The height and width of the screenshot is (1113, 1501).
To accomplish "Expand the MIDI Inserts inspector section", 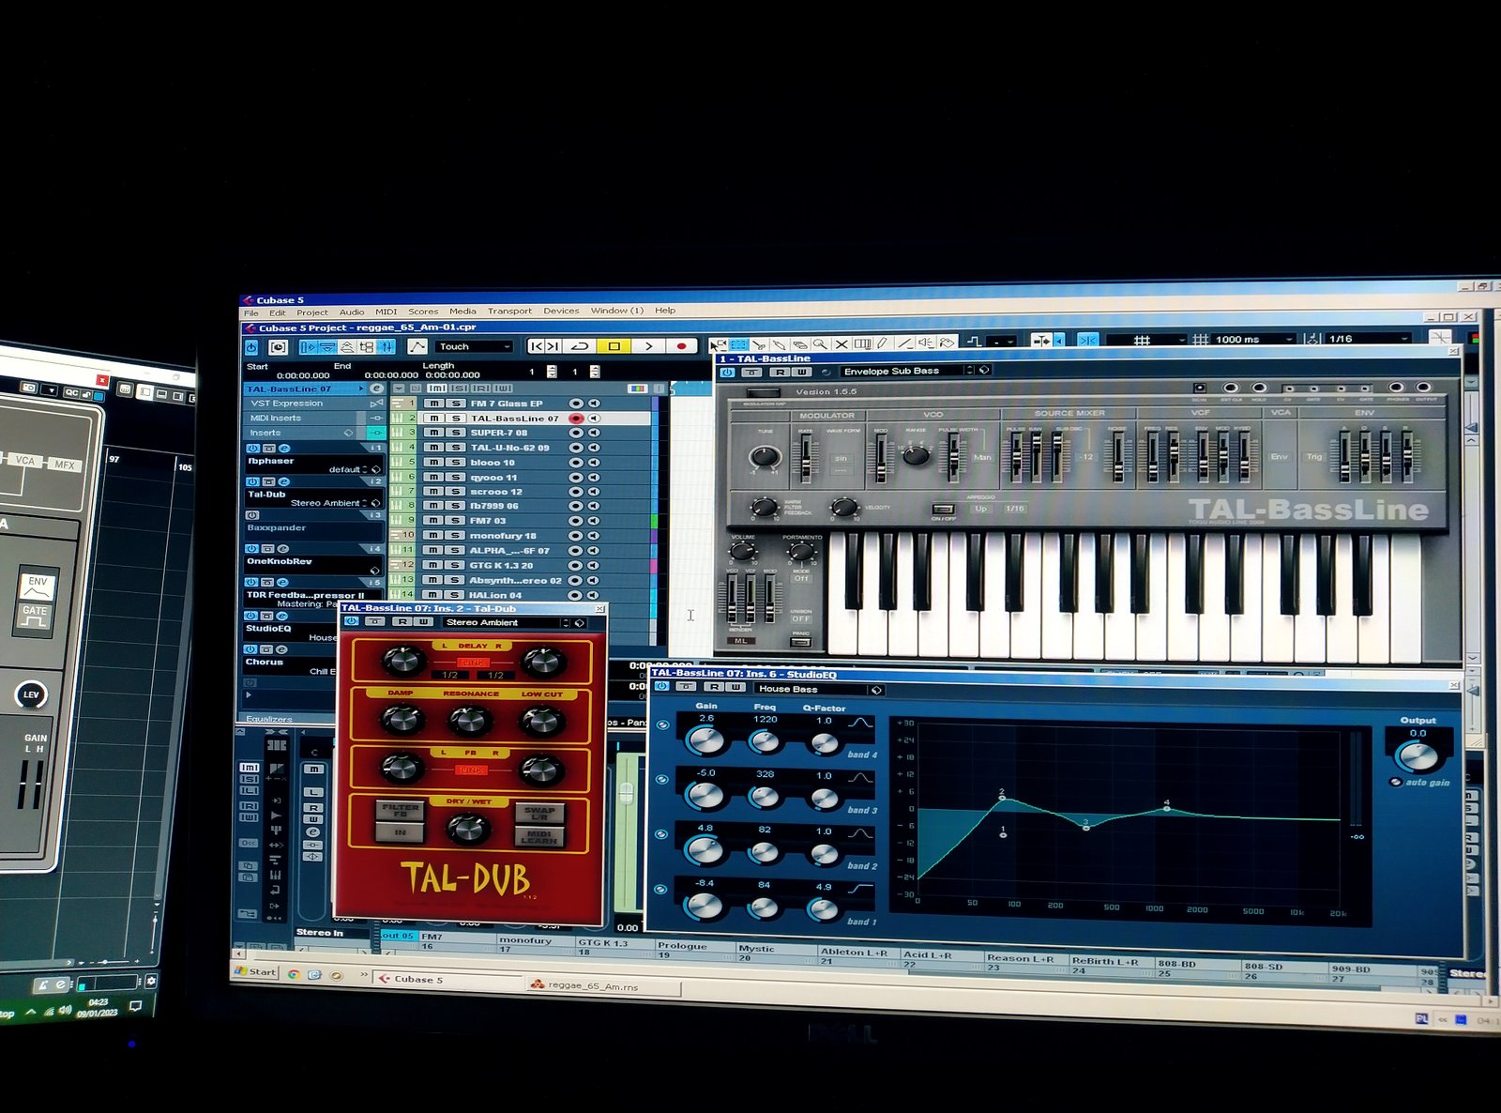I will click(x=314, y=419).
